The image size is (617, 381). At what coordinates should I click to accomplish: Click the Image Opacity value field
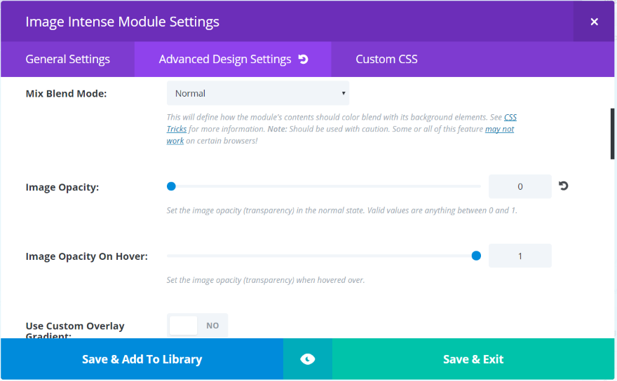(x=520, y=186)
